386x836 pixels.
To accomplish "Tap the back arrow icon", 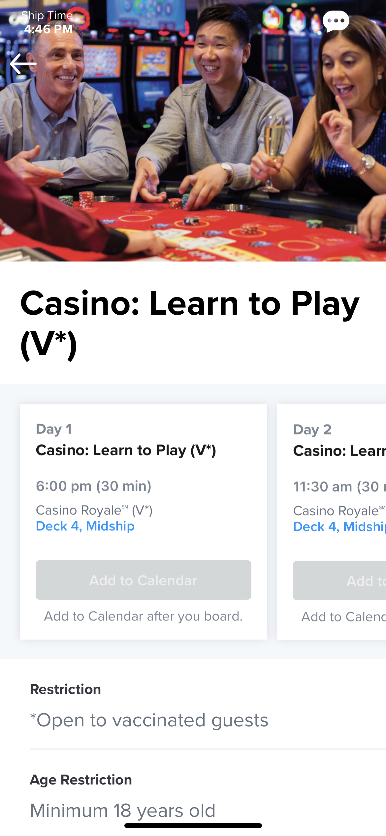I will click(23, 63).
